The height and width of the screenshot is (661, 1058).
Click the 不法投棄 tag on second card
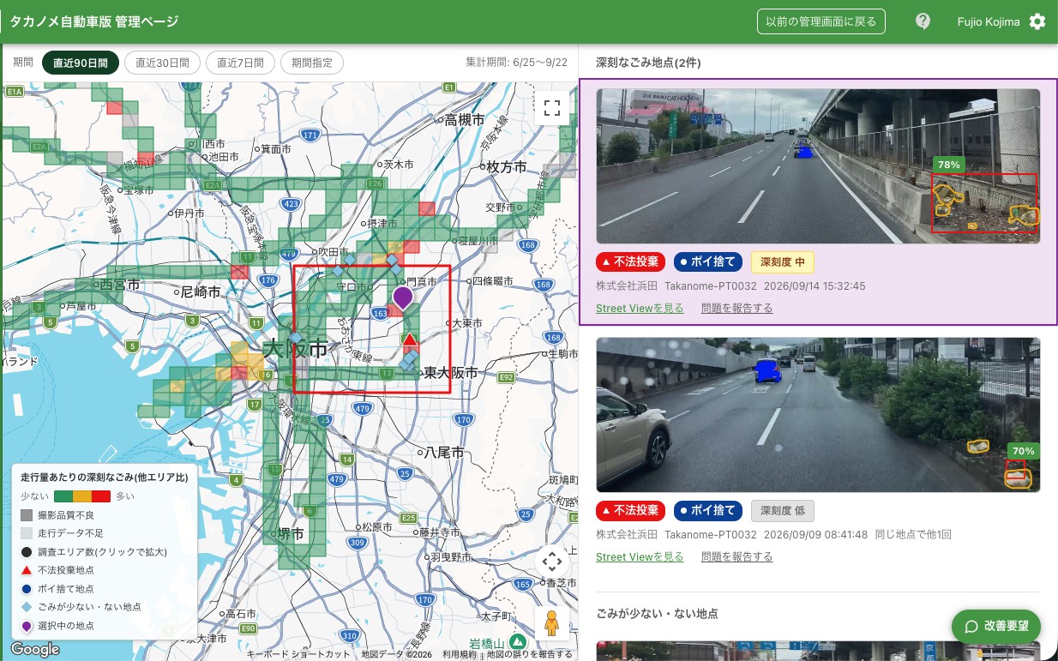pos(631,511)
